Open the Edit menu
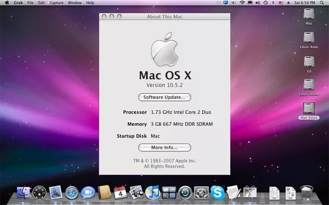The image size is (329, 205). click(x=41, y=3)
